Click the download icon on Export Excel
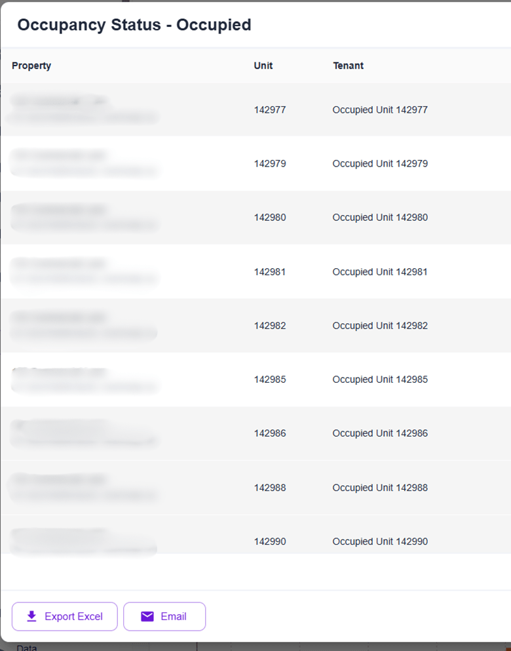This screenshot has width=511, height=651. 31,616
